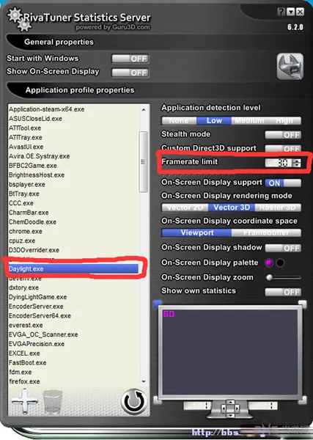Select ATITray.exe profile
Viewport: 313px width, 440px height.
26,138
